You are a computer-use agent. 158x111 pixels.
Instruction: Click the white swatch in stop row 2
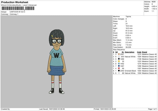[119, 57]
